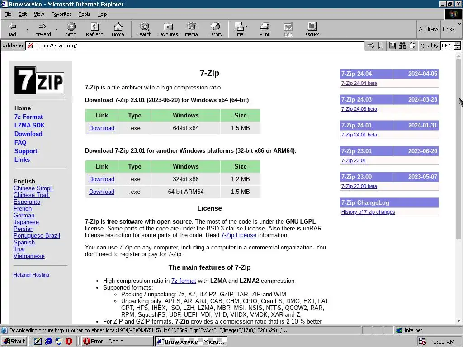Screen dimensions: 463x347
Task: Open the Back button history dropdown arrow
Action: 27,29
